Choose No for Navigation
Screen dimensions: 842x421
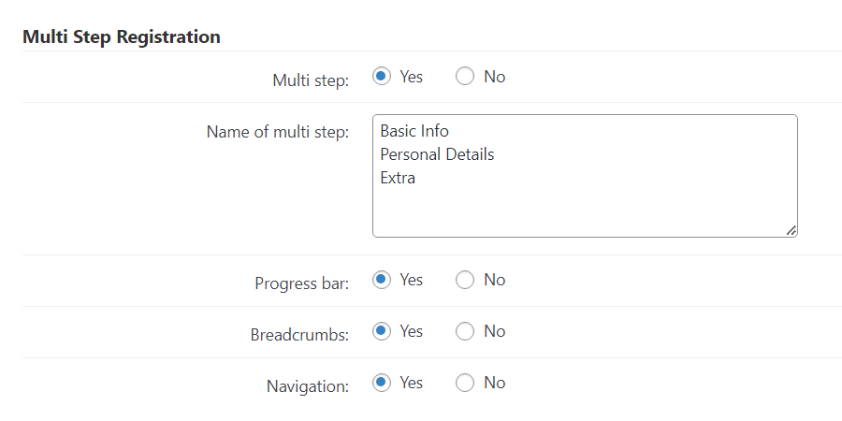coord(465,383)
